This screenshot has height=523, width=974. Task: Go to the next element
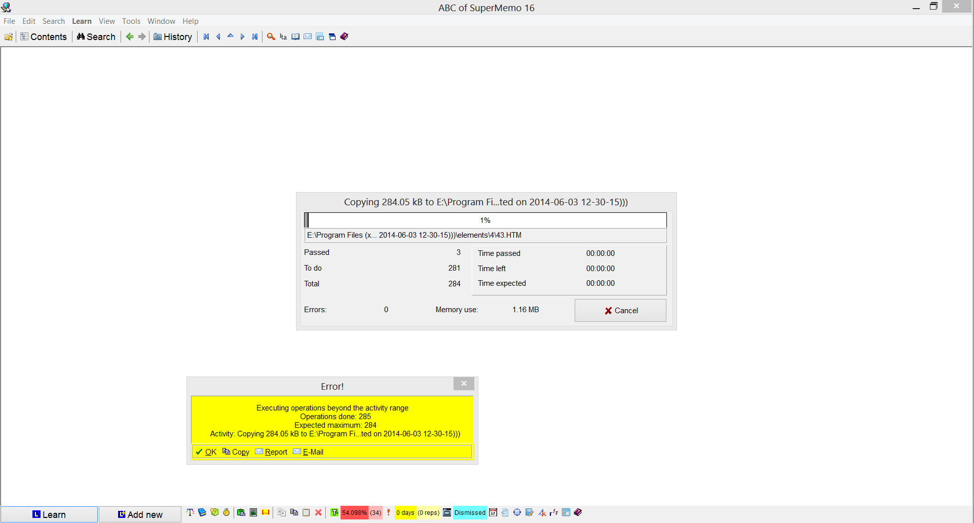243,36
